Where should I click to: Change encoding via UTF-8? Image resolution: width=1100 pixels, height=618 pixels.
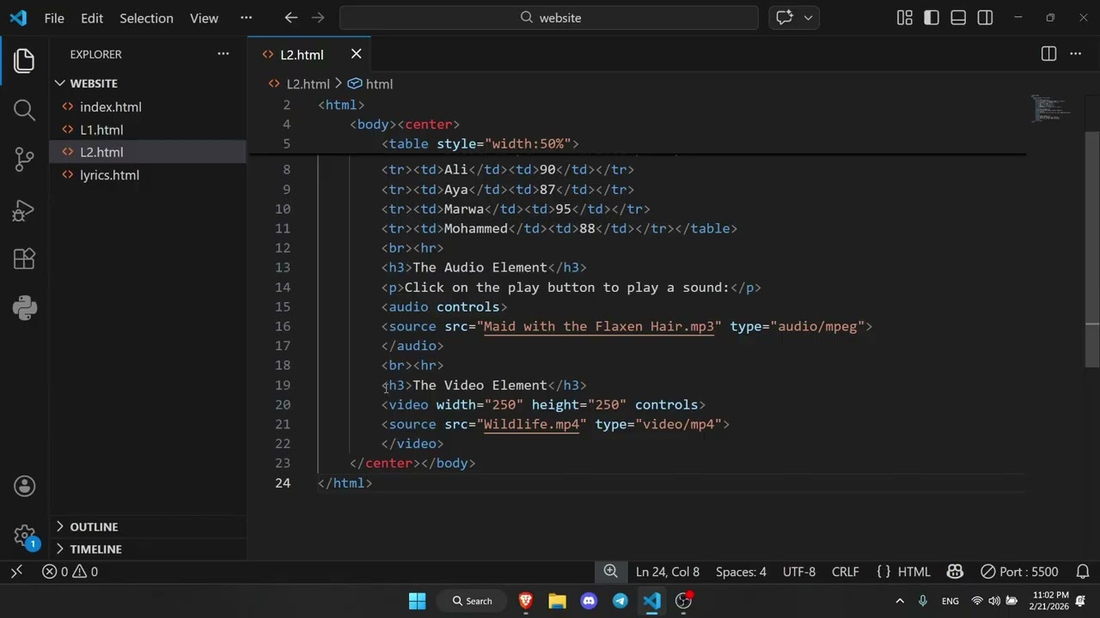(x=799, y=572)
